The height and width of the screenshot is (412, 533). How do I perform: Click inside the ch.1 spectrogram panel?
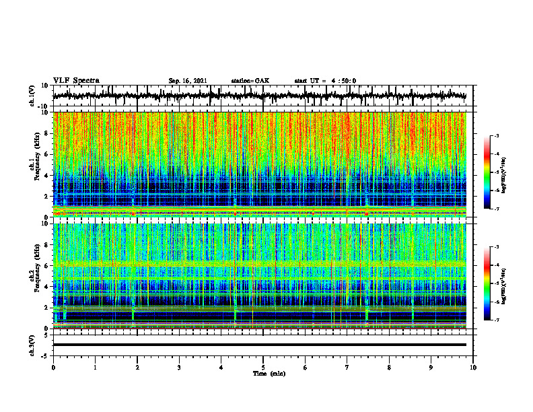[259, 164]
